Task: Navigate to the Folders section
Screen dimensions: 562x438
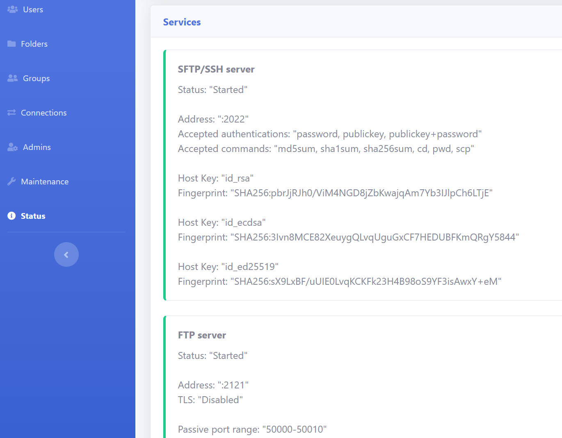Action: click(34, 43)
